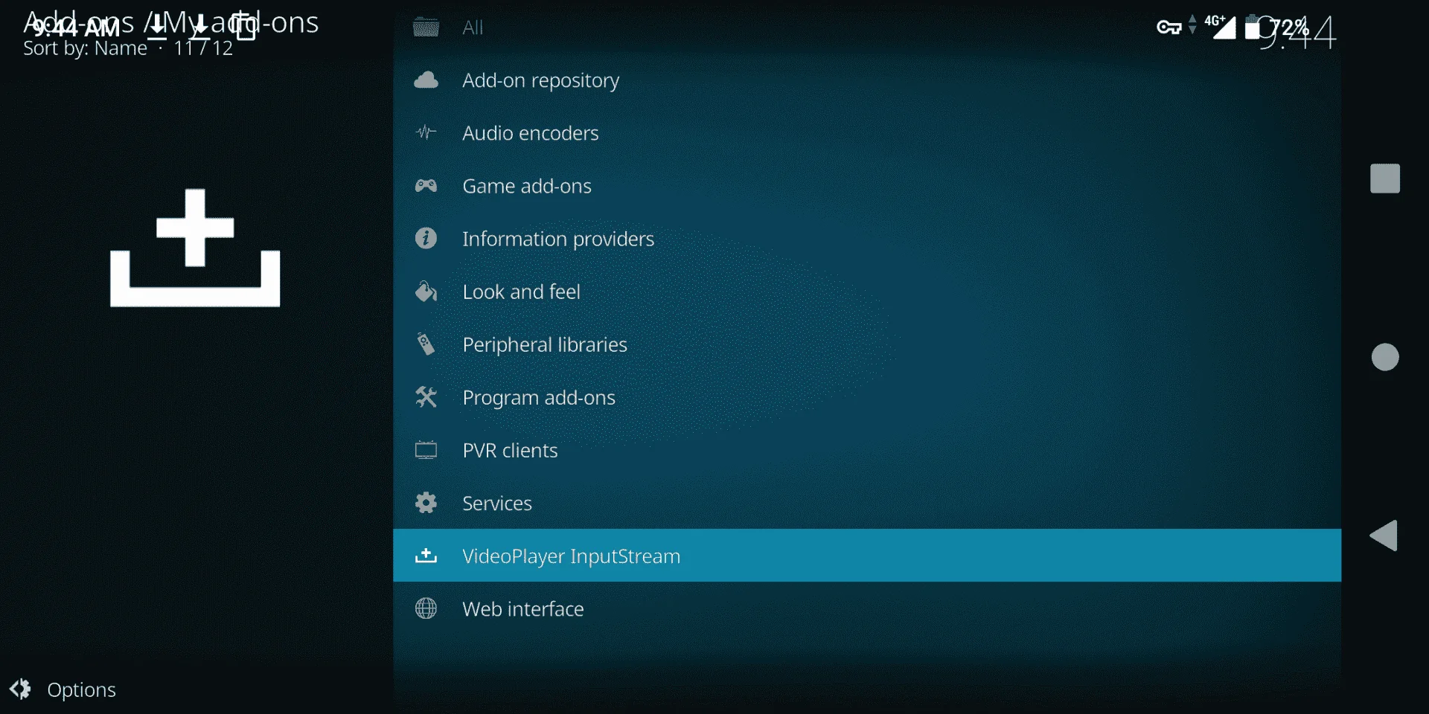Open the Add-on repository category
The height and width of the screenshot is (714, 1429).
pyautogui.click(x=867, y=80)
